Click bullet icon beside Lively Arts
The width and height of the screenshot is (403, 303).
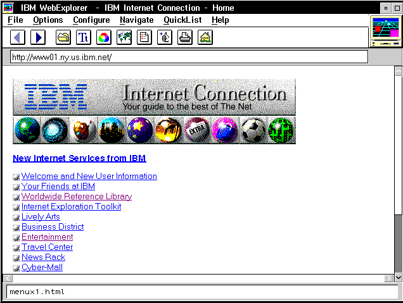click(16, 218)
